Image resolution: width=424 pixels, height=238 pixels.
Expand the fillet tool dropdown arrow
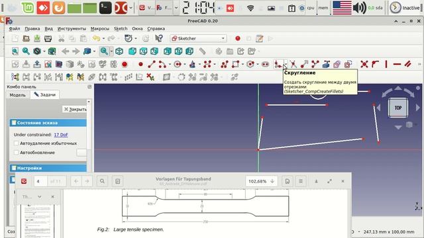(286, 65)
